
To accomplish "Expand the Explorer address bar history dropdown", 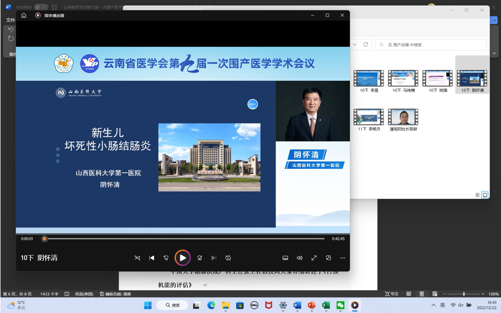I will coord(354,45).
